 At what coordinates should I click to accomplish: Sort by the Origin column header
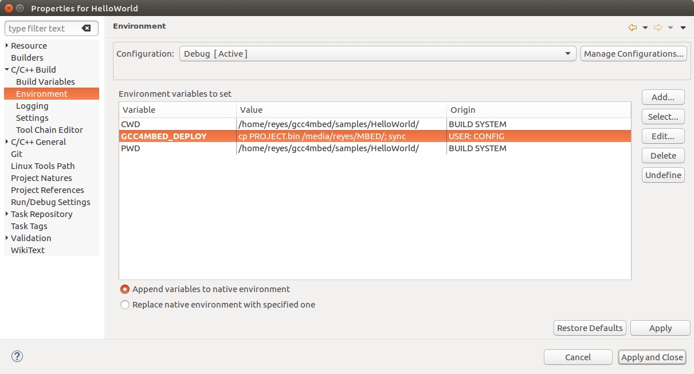pyautogui.click(x=538, y=110)
